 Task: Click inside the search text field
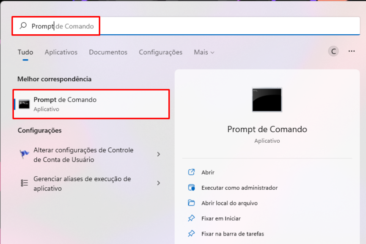pyautogui.click(x=212, y=26)
